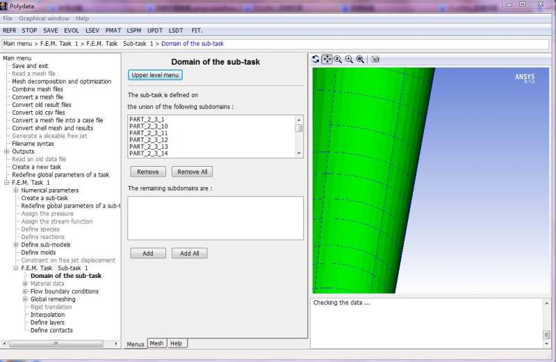Collapse the F.E.M. Task 1 tree node
Image resolution: width=556 pixels, height=362 pixels.
6,183
